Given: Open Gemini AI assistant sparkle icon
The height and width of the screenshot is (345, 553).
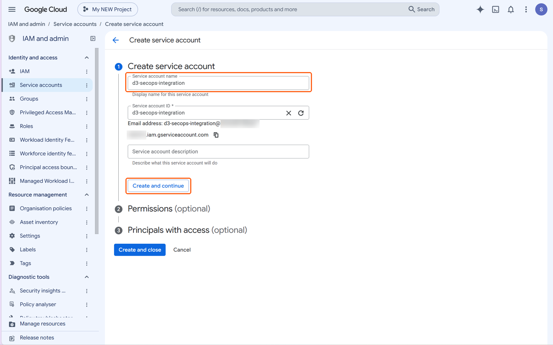Looking at the screenshot, I should coord(480,9).
